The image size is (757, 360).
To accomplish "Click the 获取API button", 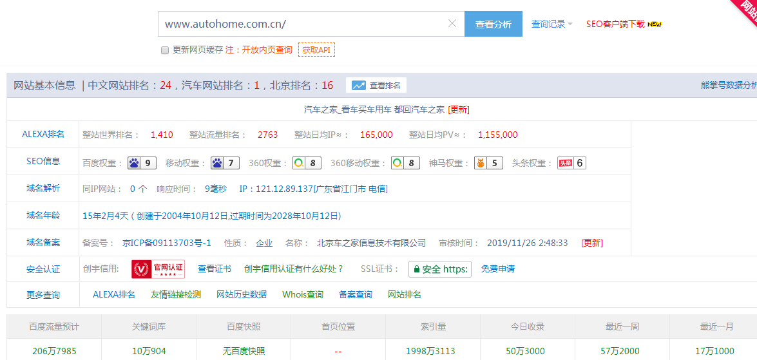I will (317, 50).
